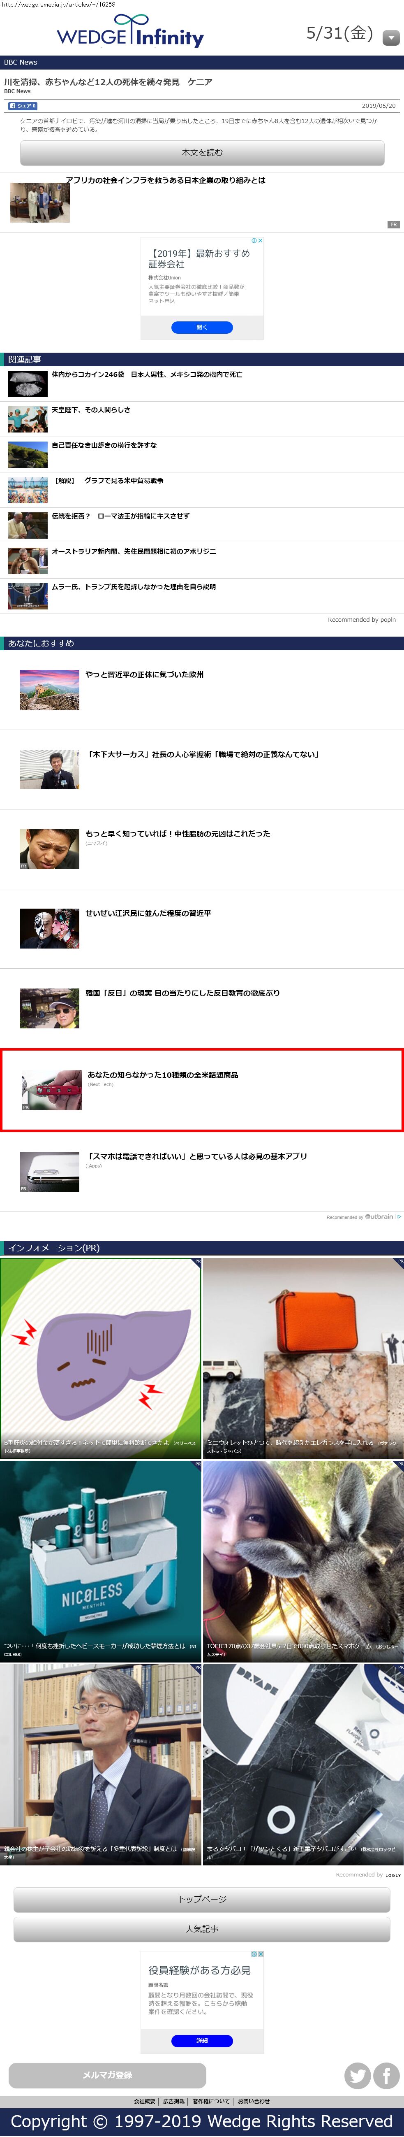Click the Recommended by popIn label
Screen dimensions: 404x2137
(x=362, y=620)
